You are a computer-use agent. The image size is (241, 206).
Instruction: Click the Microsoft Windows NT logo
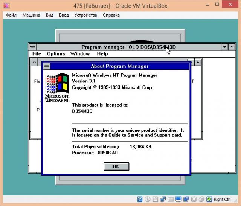(57, 88)
